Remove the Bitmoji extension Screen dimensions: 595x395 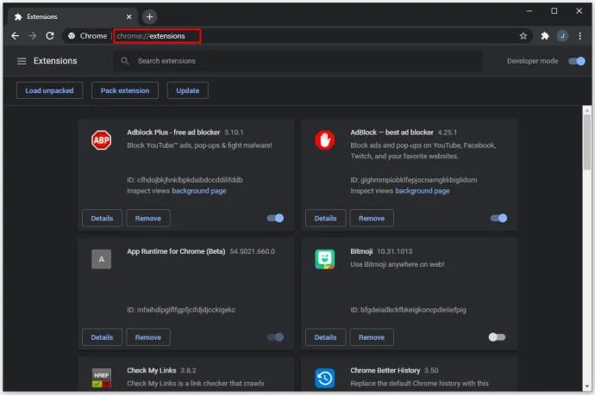(372, 337)
